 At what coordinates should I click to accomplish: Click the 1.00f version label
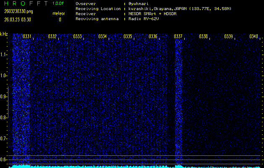58,3
